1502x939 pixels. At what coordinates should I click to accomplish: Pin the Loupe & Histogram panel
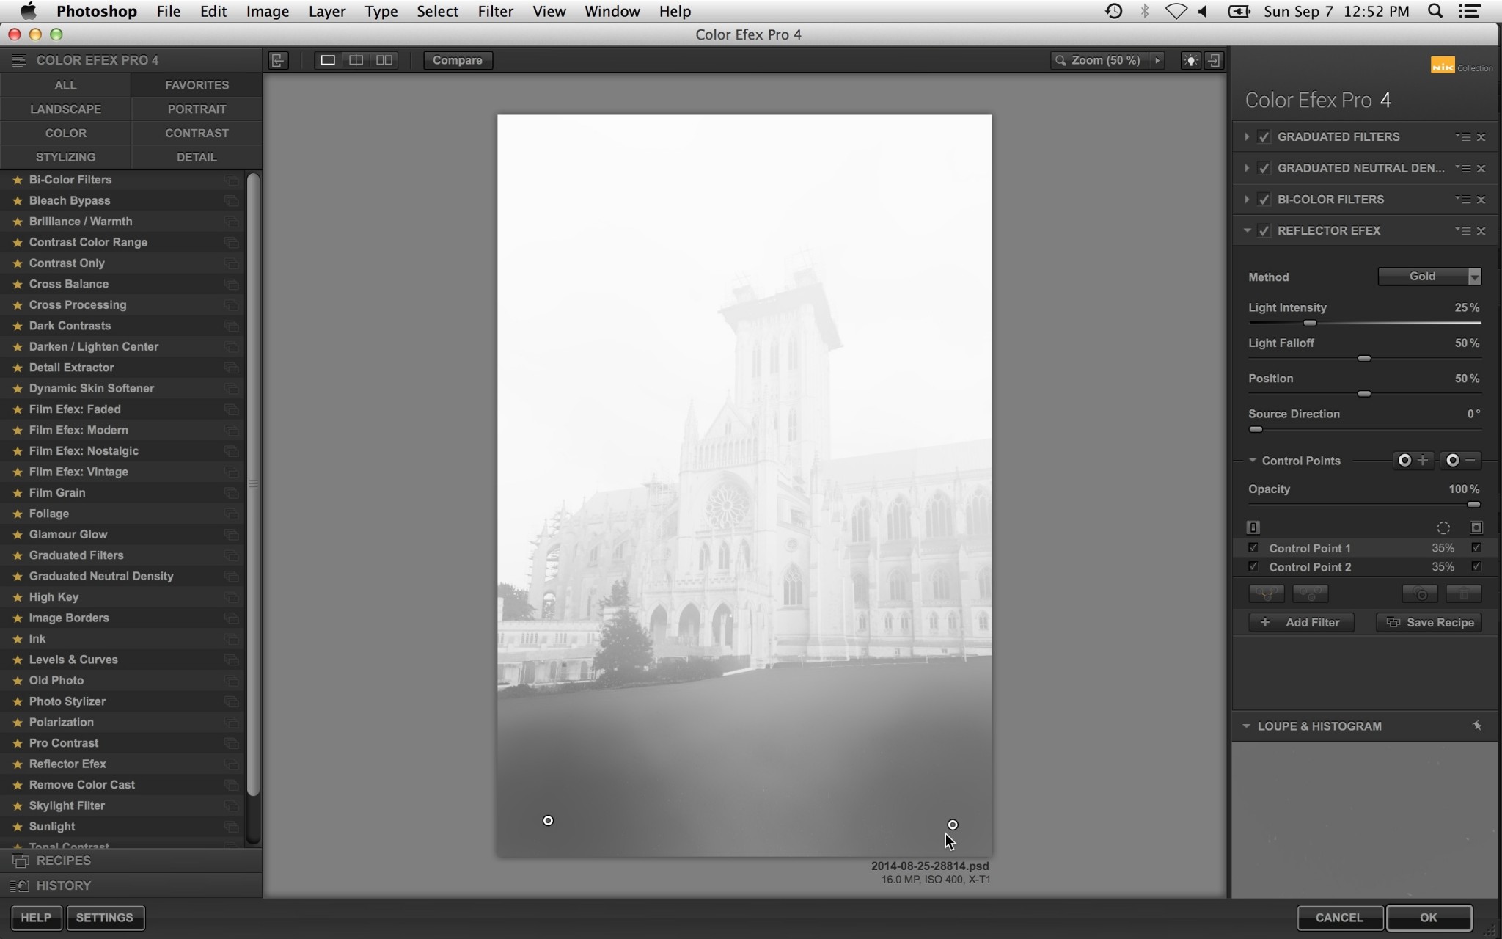[1477, 726]
